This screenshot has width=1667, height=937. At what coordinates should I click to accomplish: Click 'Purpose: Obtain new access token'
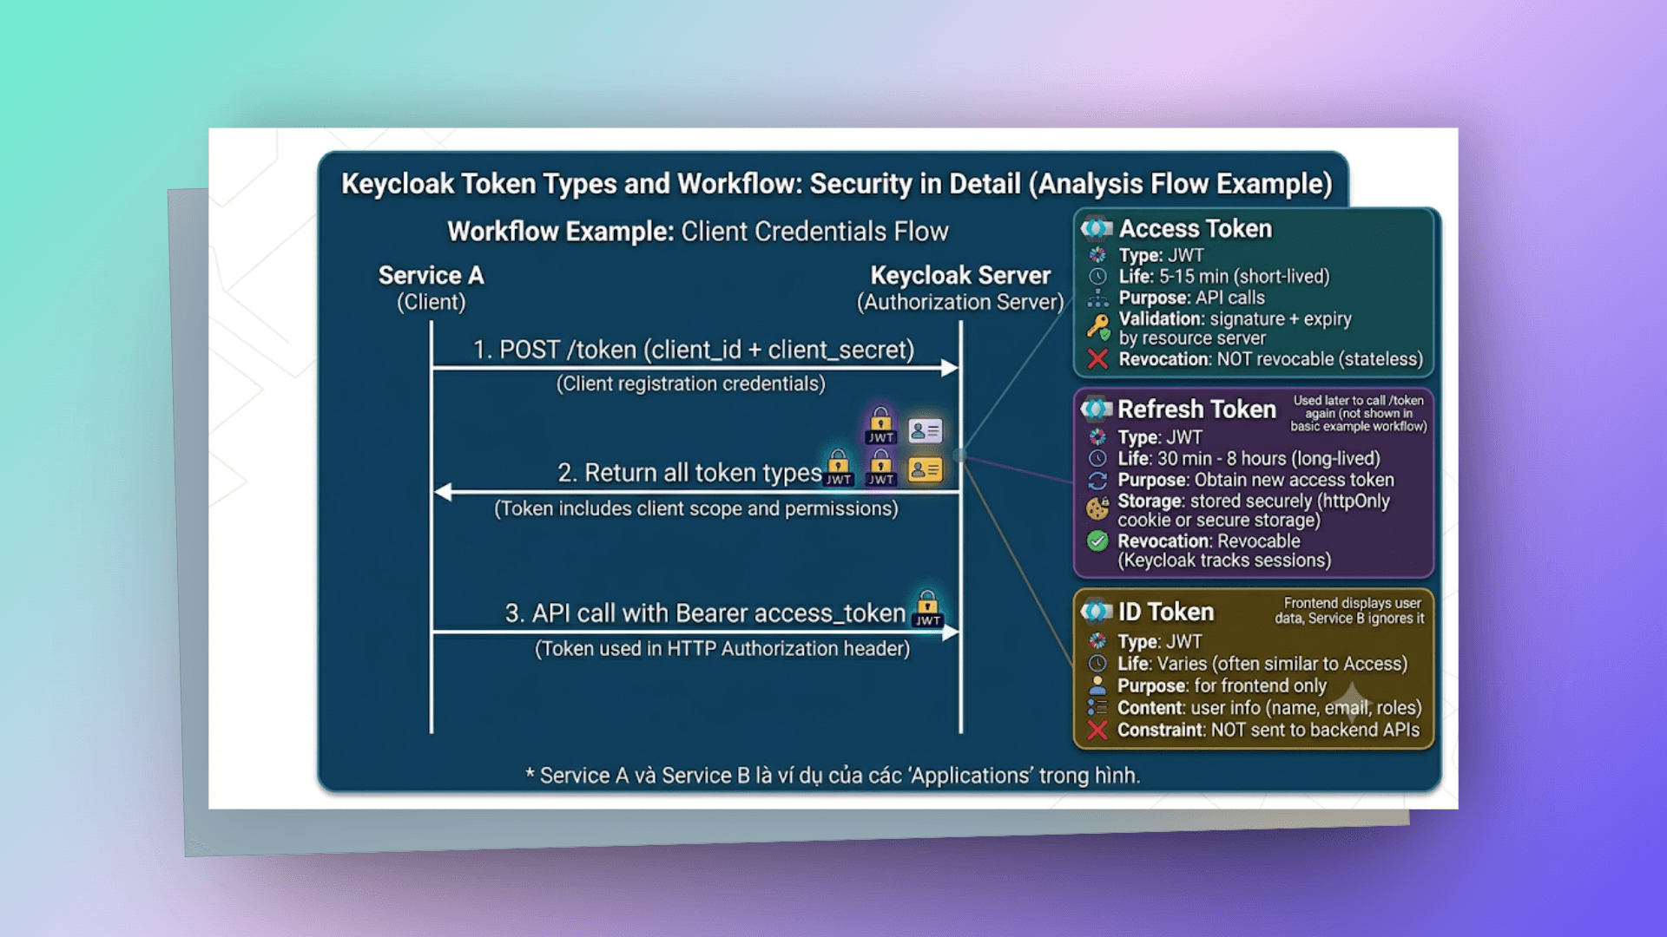click(x=1255, y=481)
